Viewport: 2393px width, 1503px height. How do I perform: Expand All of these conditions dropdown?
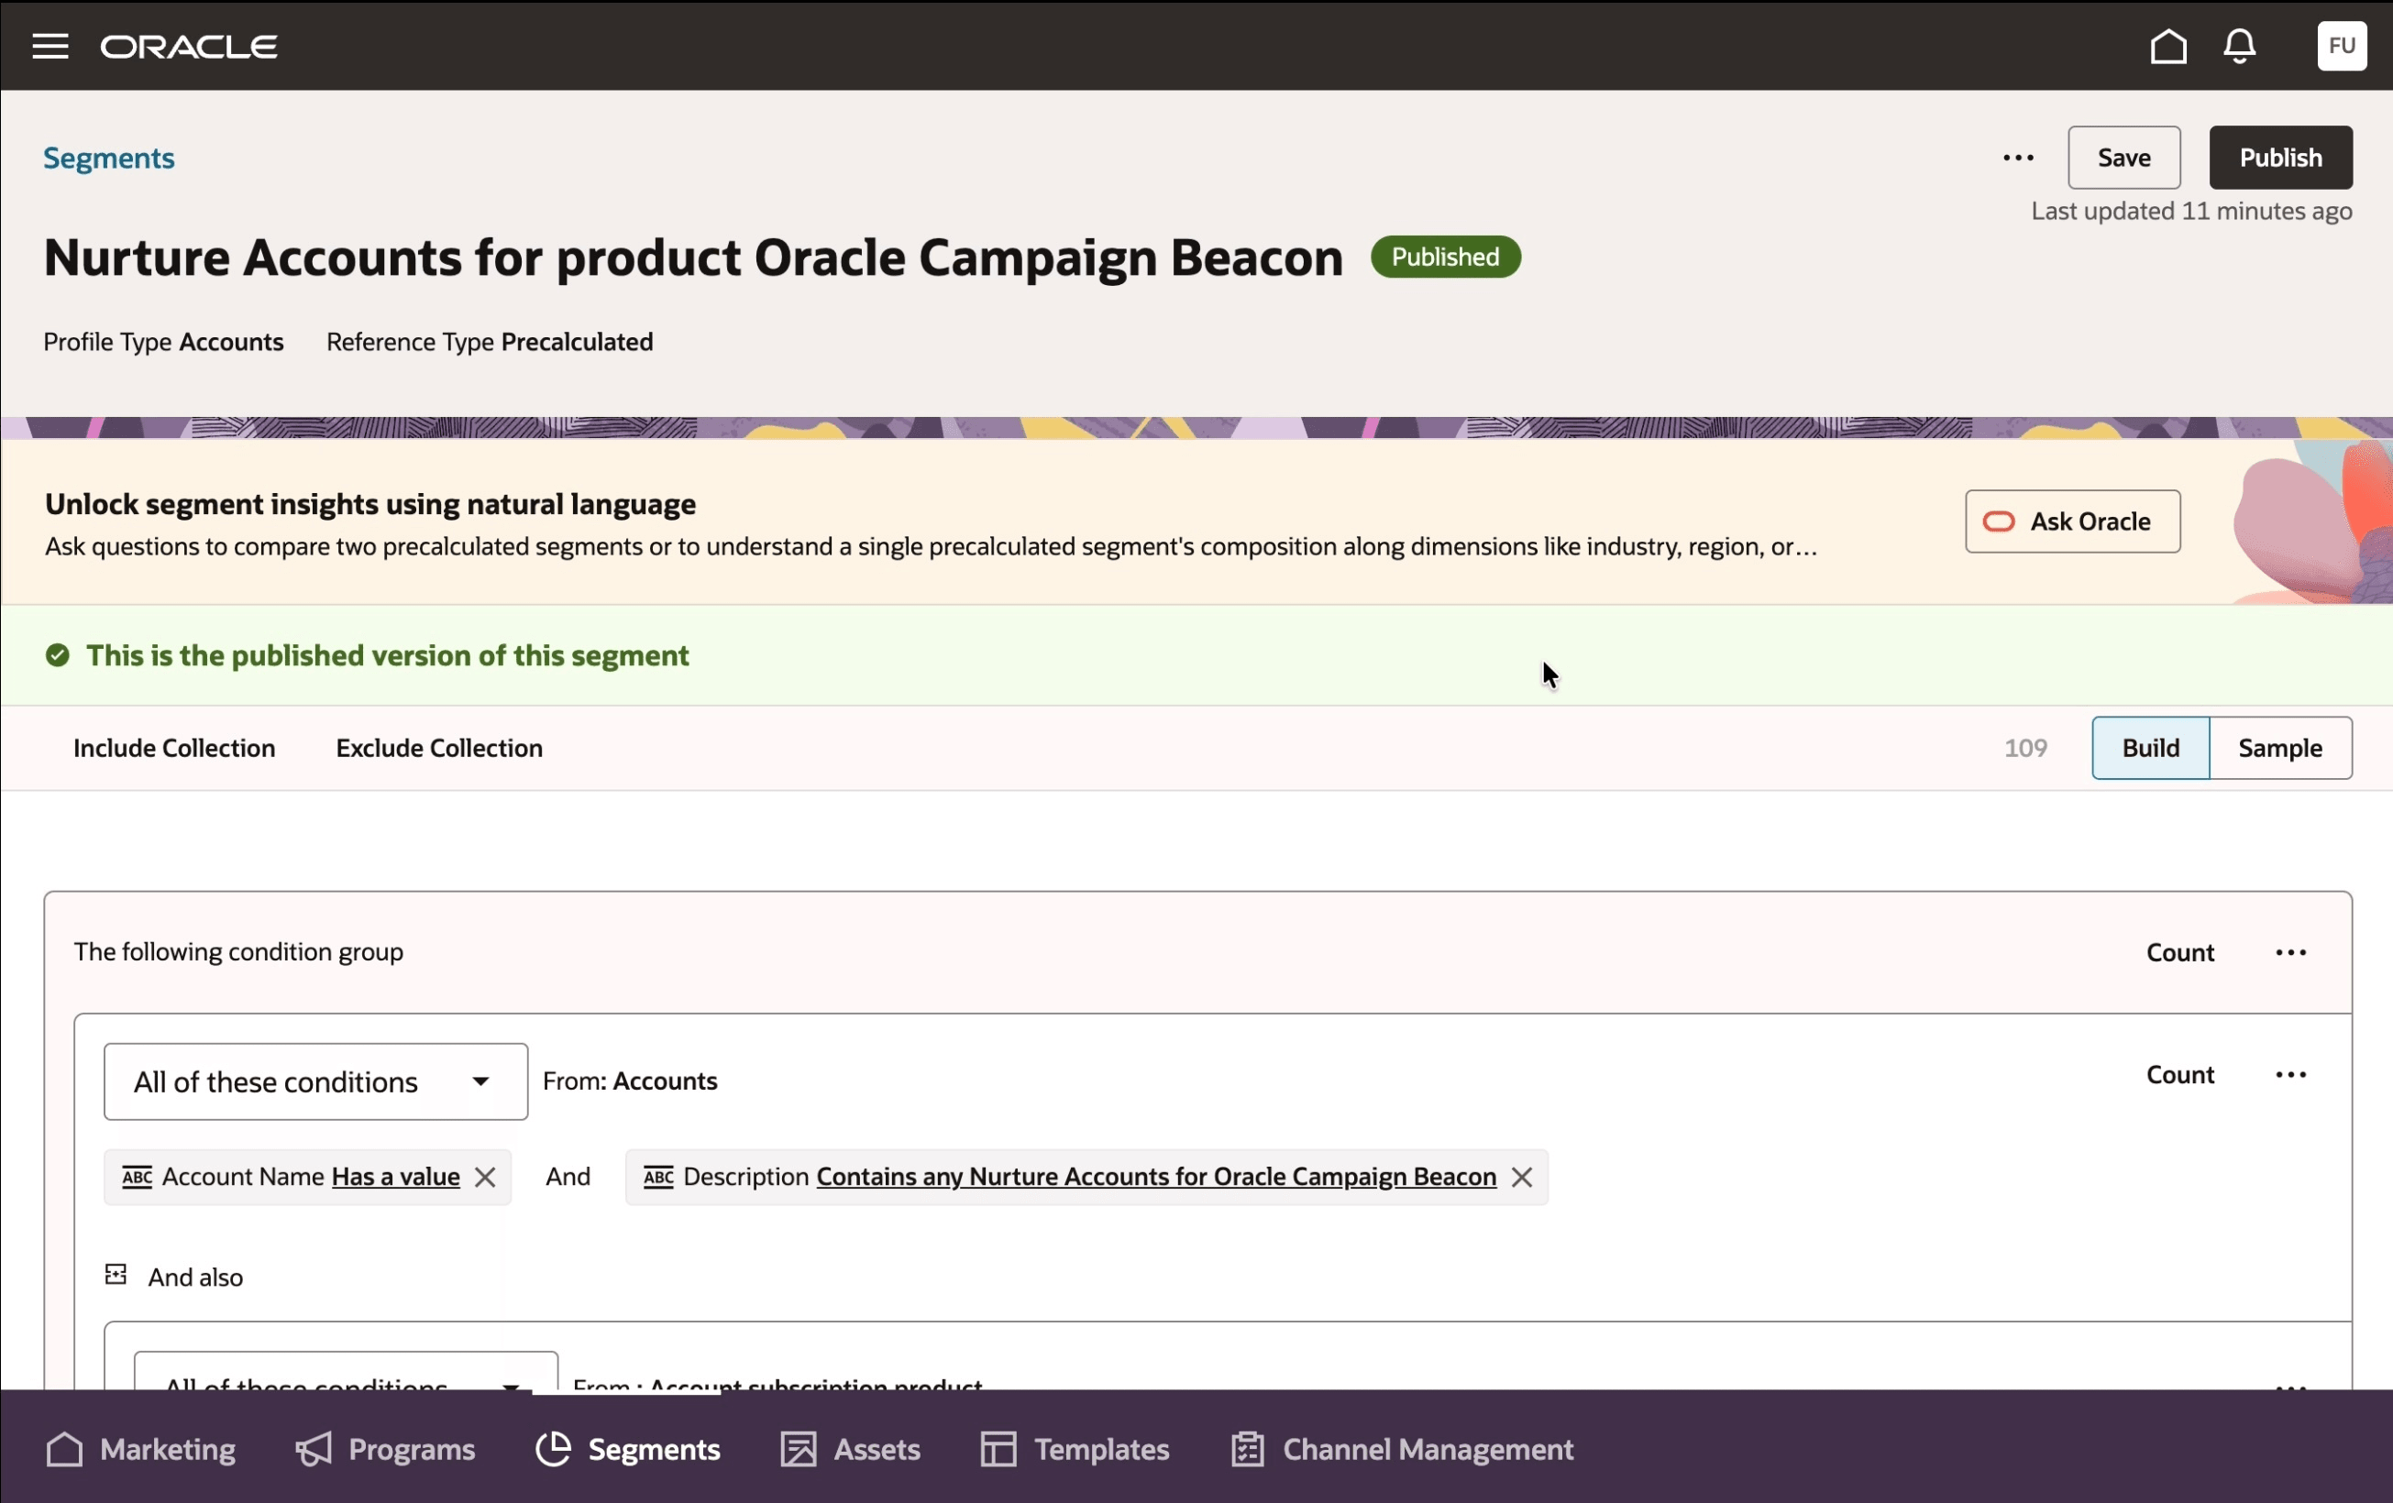[316, 1081]
